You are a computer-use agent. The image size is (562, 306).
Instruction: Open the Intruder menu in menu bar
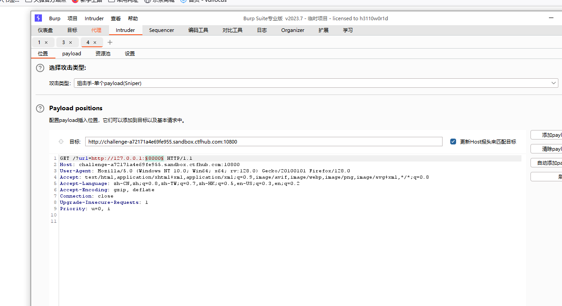click(94, 18)
